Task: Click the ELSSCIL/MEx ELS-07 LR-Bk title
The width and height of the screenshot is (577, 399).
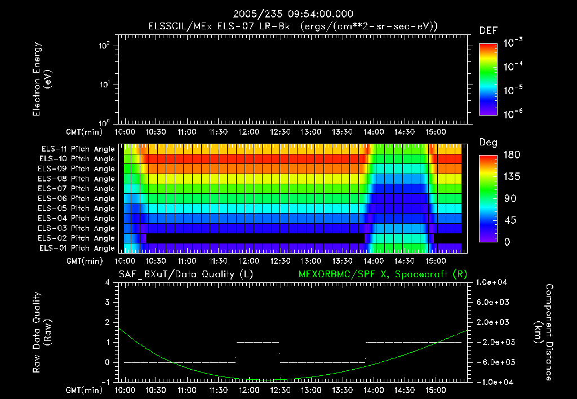Action: 219,26
